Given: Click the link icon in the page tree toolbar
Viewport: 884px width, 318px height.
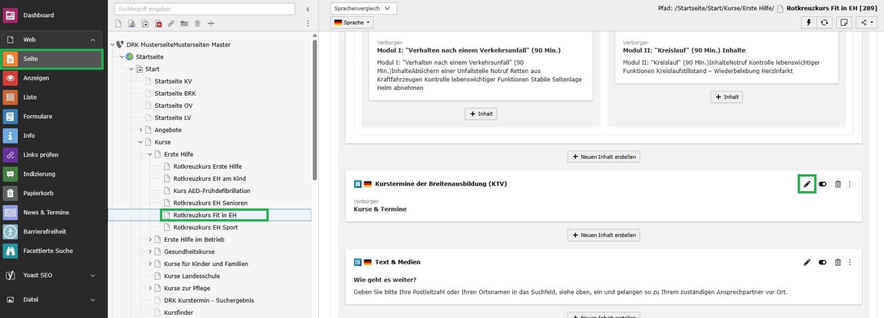Looking at the screenshot, I should tap(171, 24).
